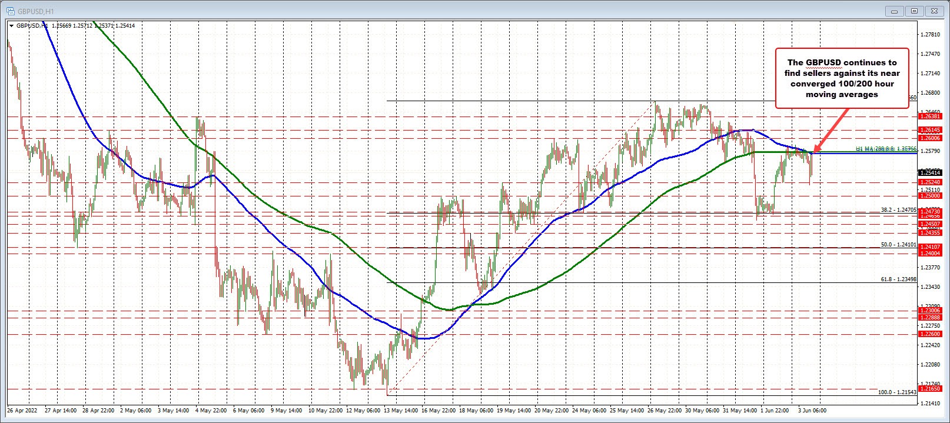Click the red price label 1.24355
The height and width of the screenshot is (423, 950).
point(930,233)
